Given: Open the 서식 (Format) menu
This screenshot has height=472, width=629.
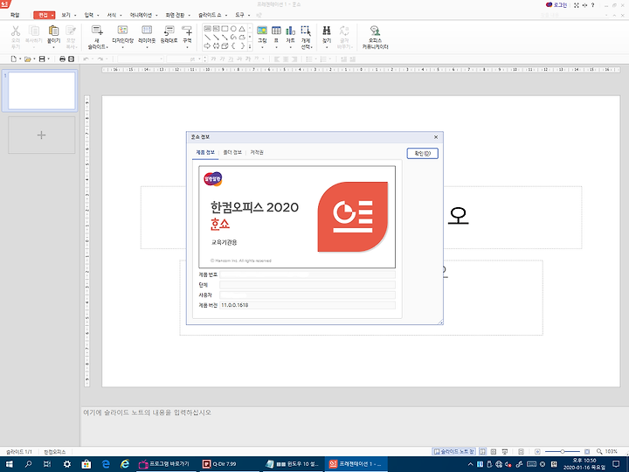Looking at the screenshot, I should (x=112, y=15).
